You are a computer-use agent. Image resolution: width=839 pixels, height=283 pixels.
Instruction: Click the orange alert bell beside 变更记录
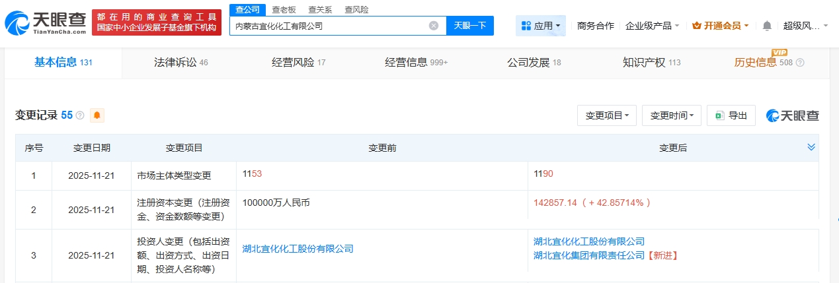(97, 115)
